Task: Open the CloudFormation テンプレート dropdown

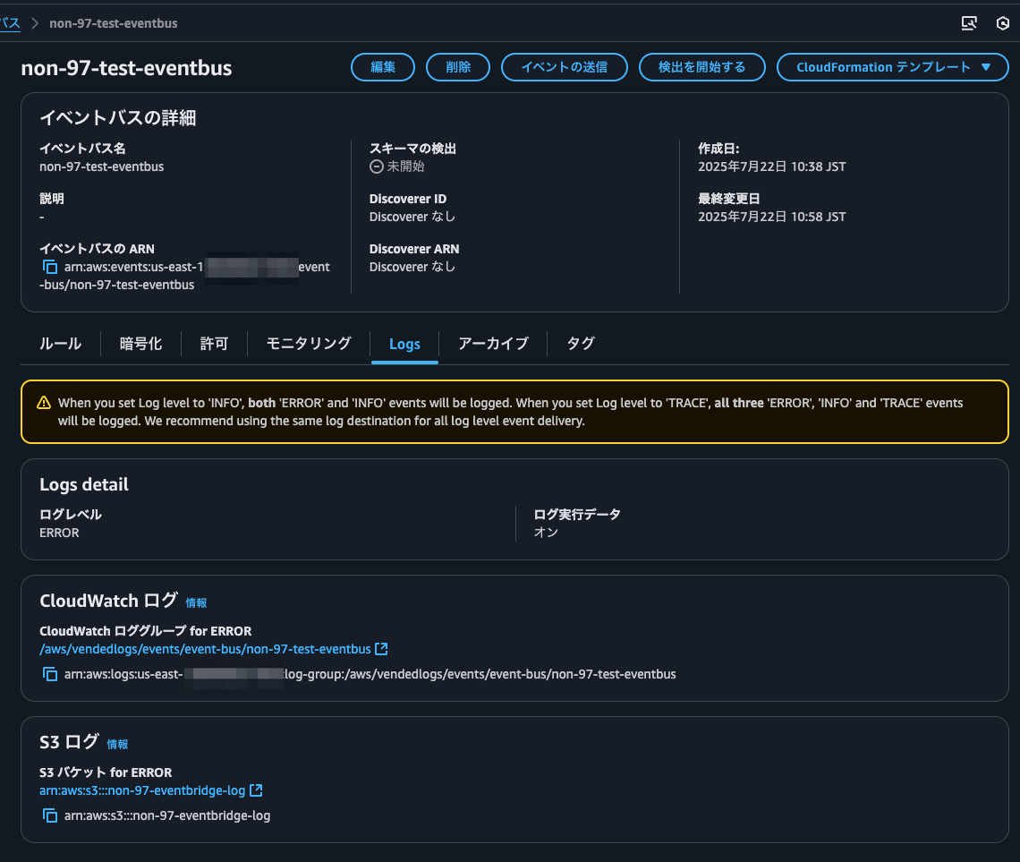Action: click(893, 67)
